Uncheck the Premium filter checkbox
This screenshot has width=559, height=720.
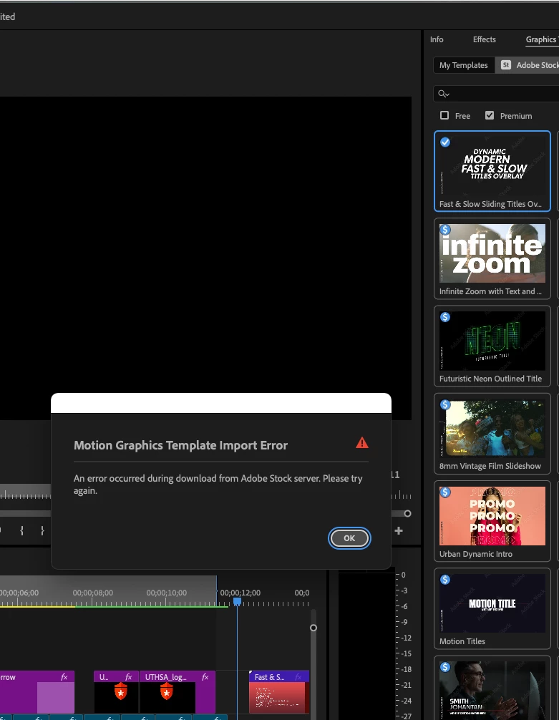[x=490, y=115]
